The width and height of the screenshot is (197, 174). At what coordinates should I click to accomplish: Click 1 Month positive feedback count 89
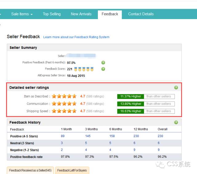(63, 136)
